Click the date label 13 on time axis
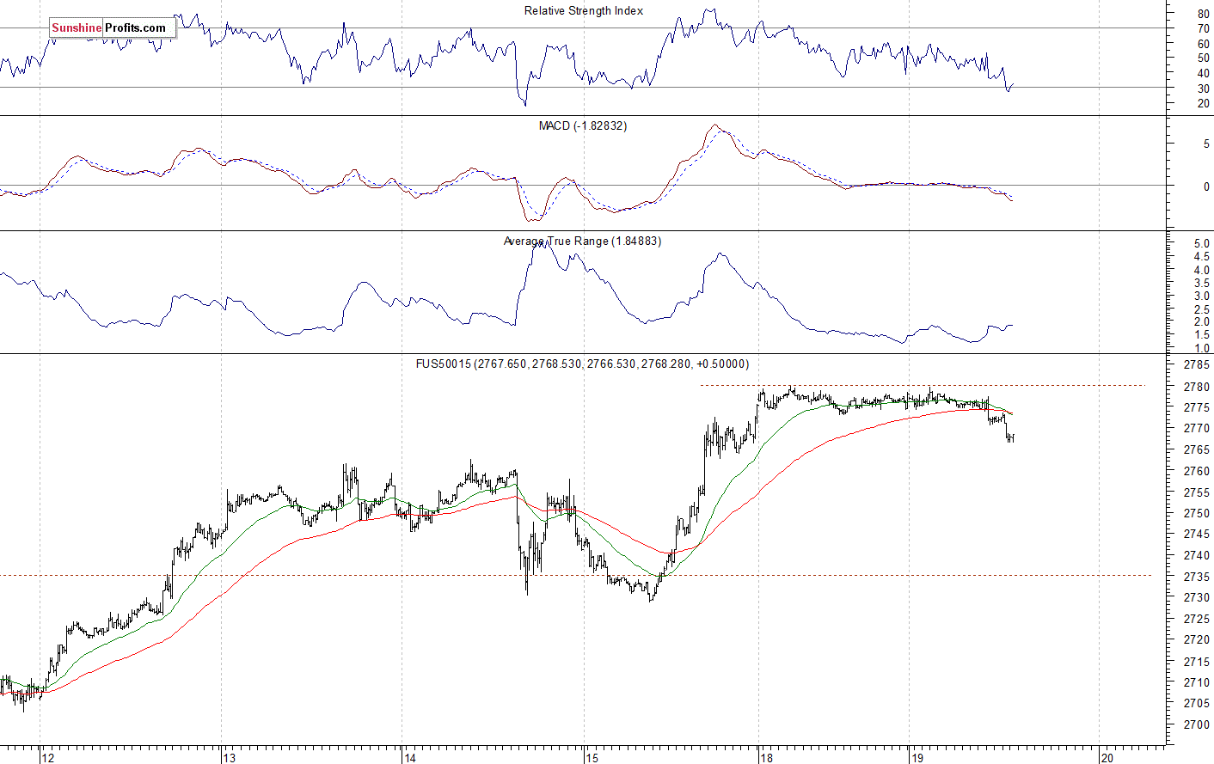The height and width of the screenshot is (764, 1214). [x=229, y=757]
